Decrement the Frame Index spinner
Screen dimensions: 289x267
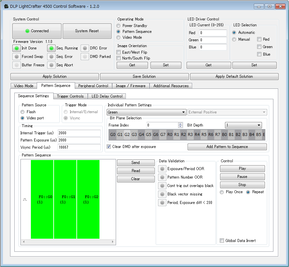point(180,127)
